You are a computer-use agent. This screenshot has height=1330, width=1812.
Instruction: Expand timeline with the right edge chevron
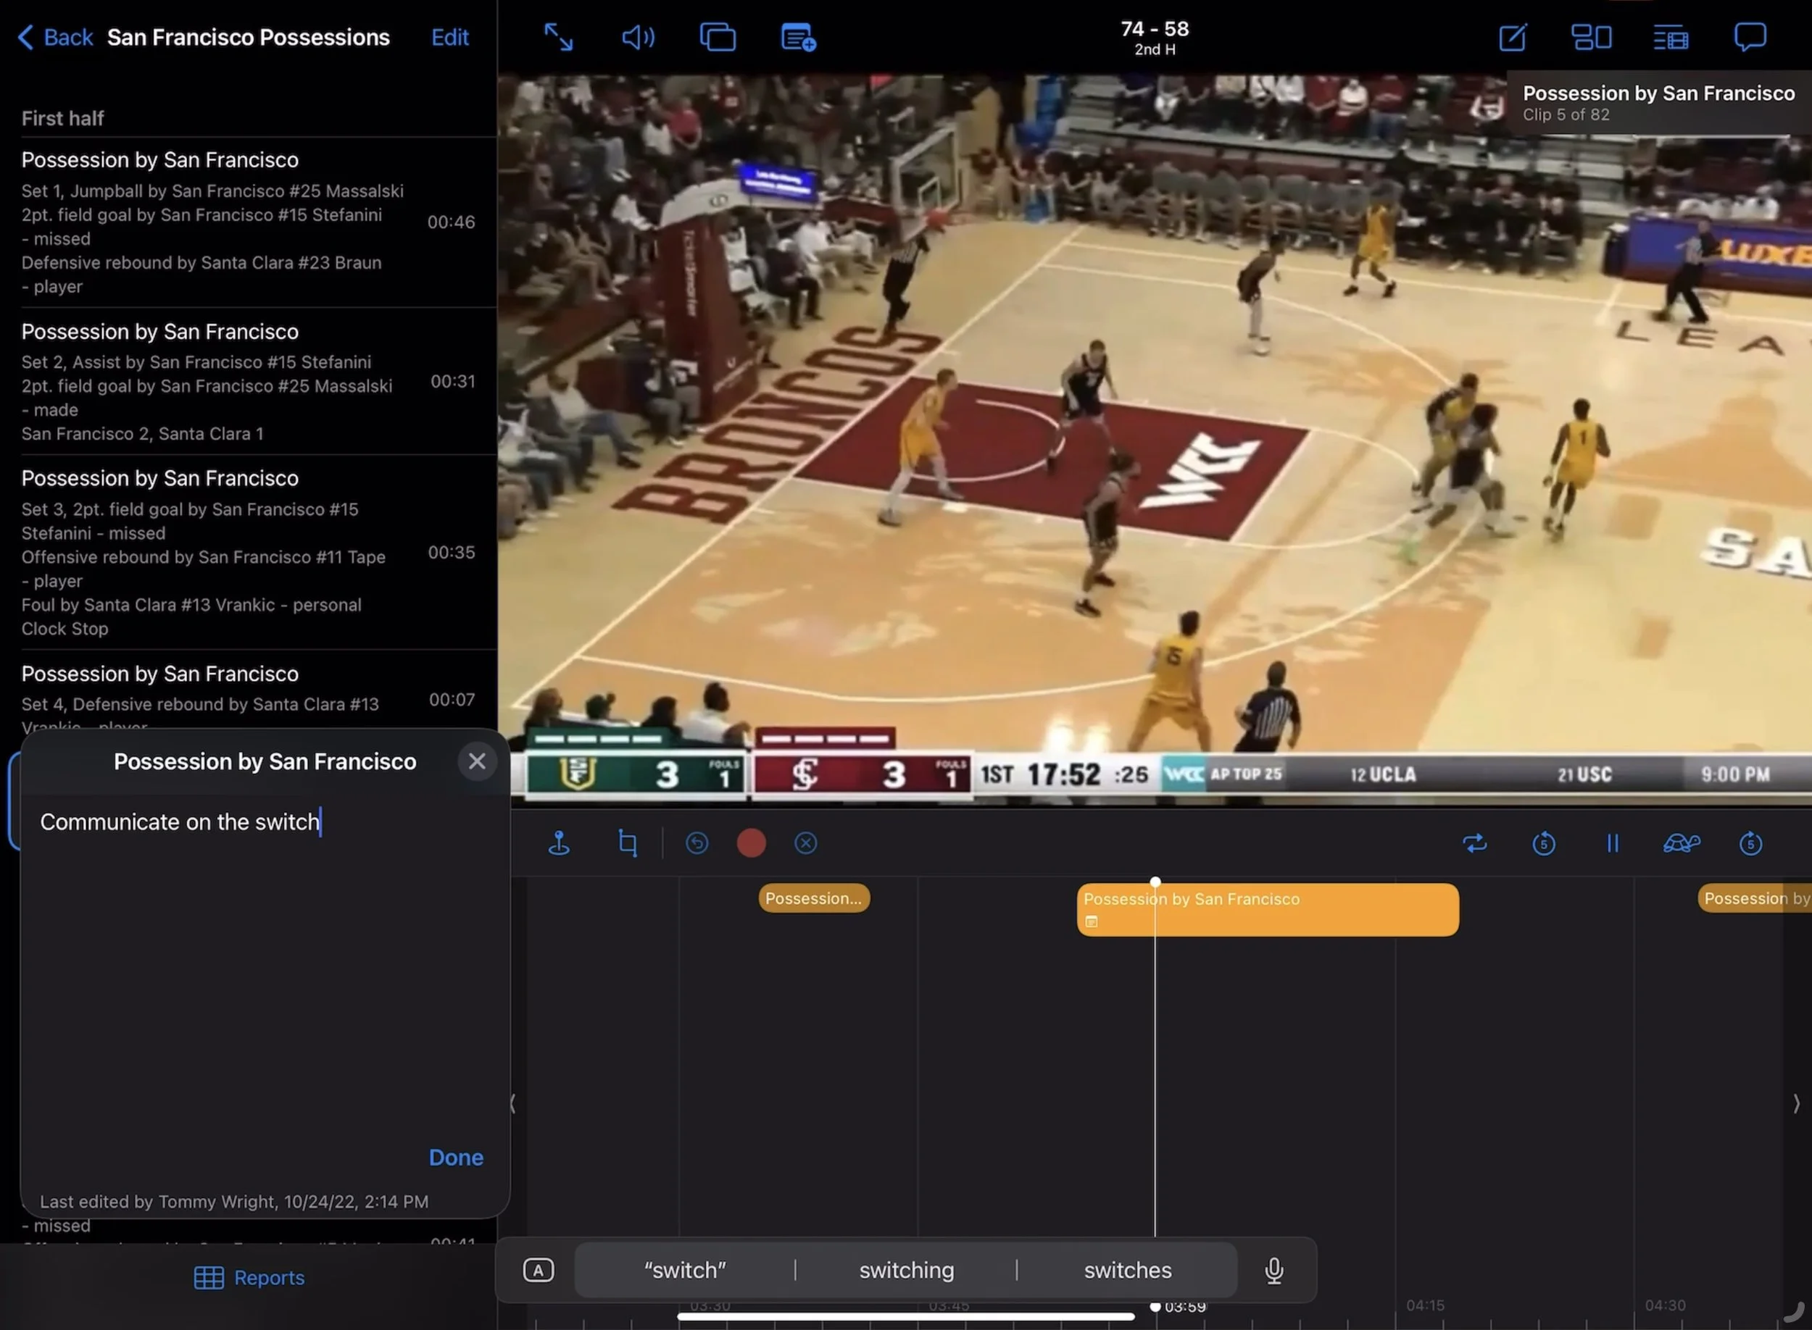(1796, 1103)
